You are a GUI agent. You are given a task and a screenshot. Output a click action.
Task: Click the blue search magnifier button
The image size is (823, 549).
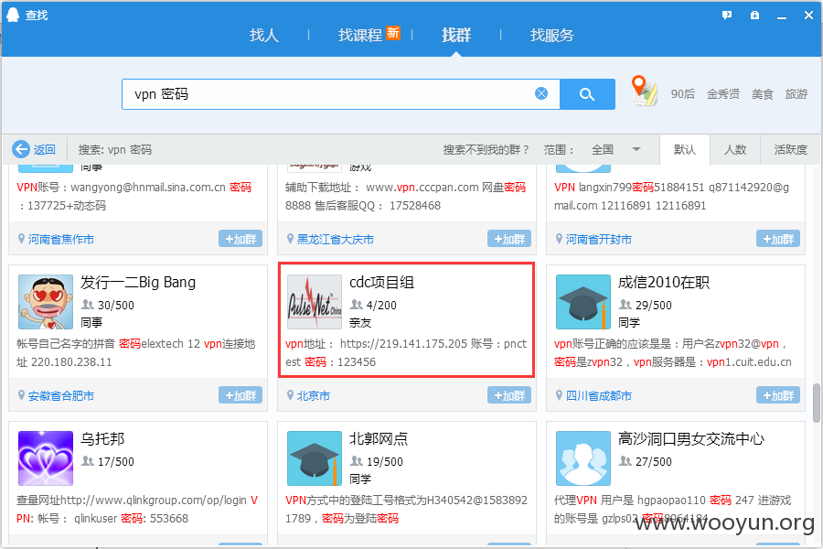[587, 94]
